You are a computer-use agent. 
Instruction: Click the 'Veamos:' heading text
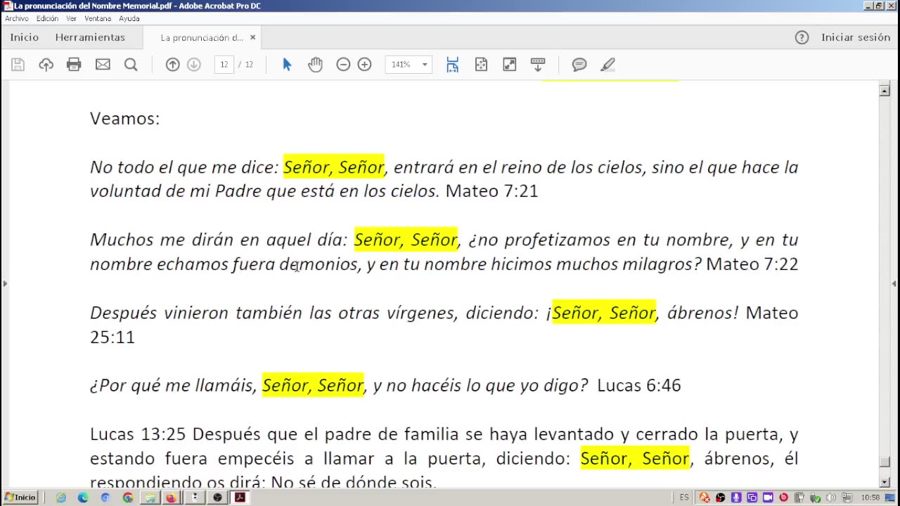pos(124,118)
